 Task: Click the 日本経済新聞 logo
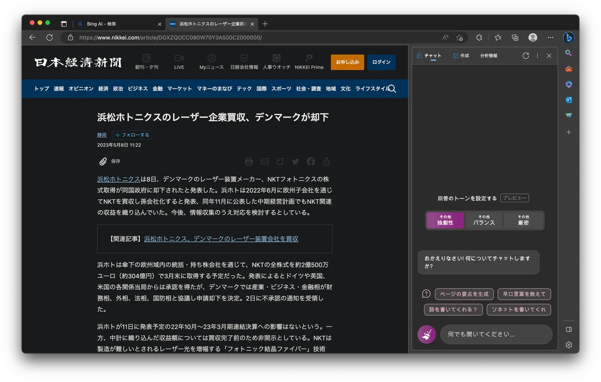(78, 62)
